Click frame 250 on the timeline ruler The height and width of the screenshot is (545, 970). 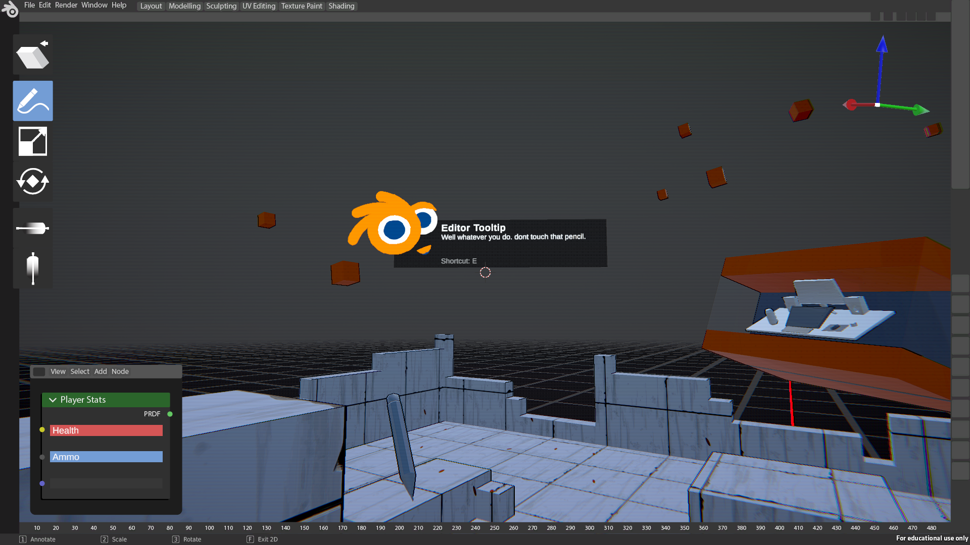[494, 528]
